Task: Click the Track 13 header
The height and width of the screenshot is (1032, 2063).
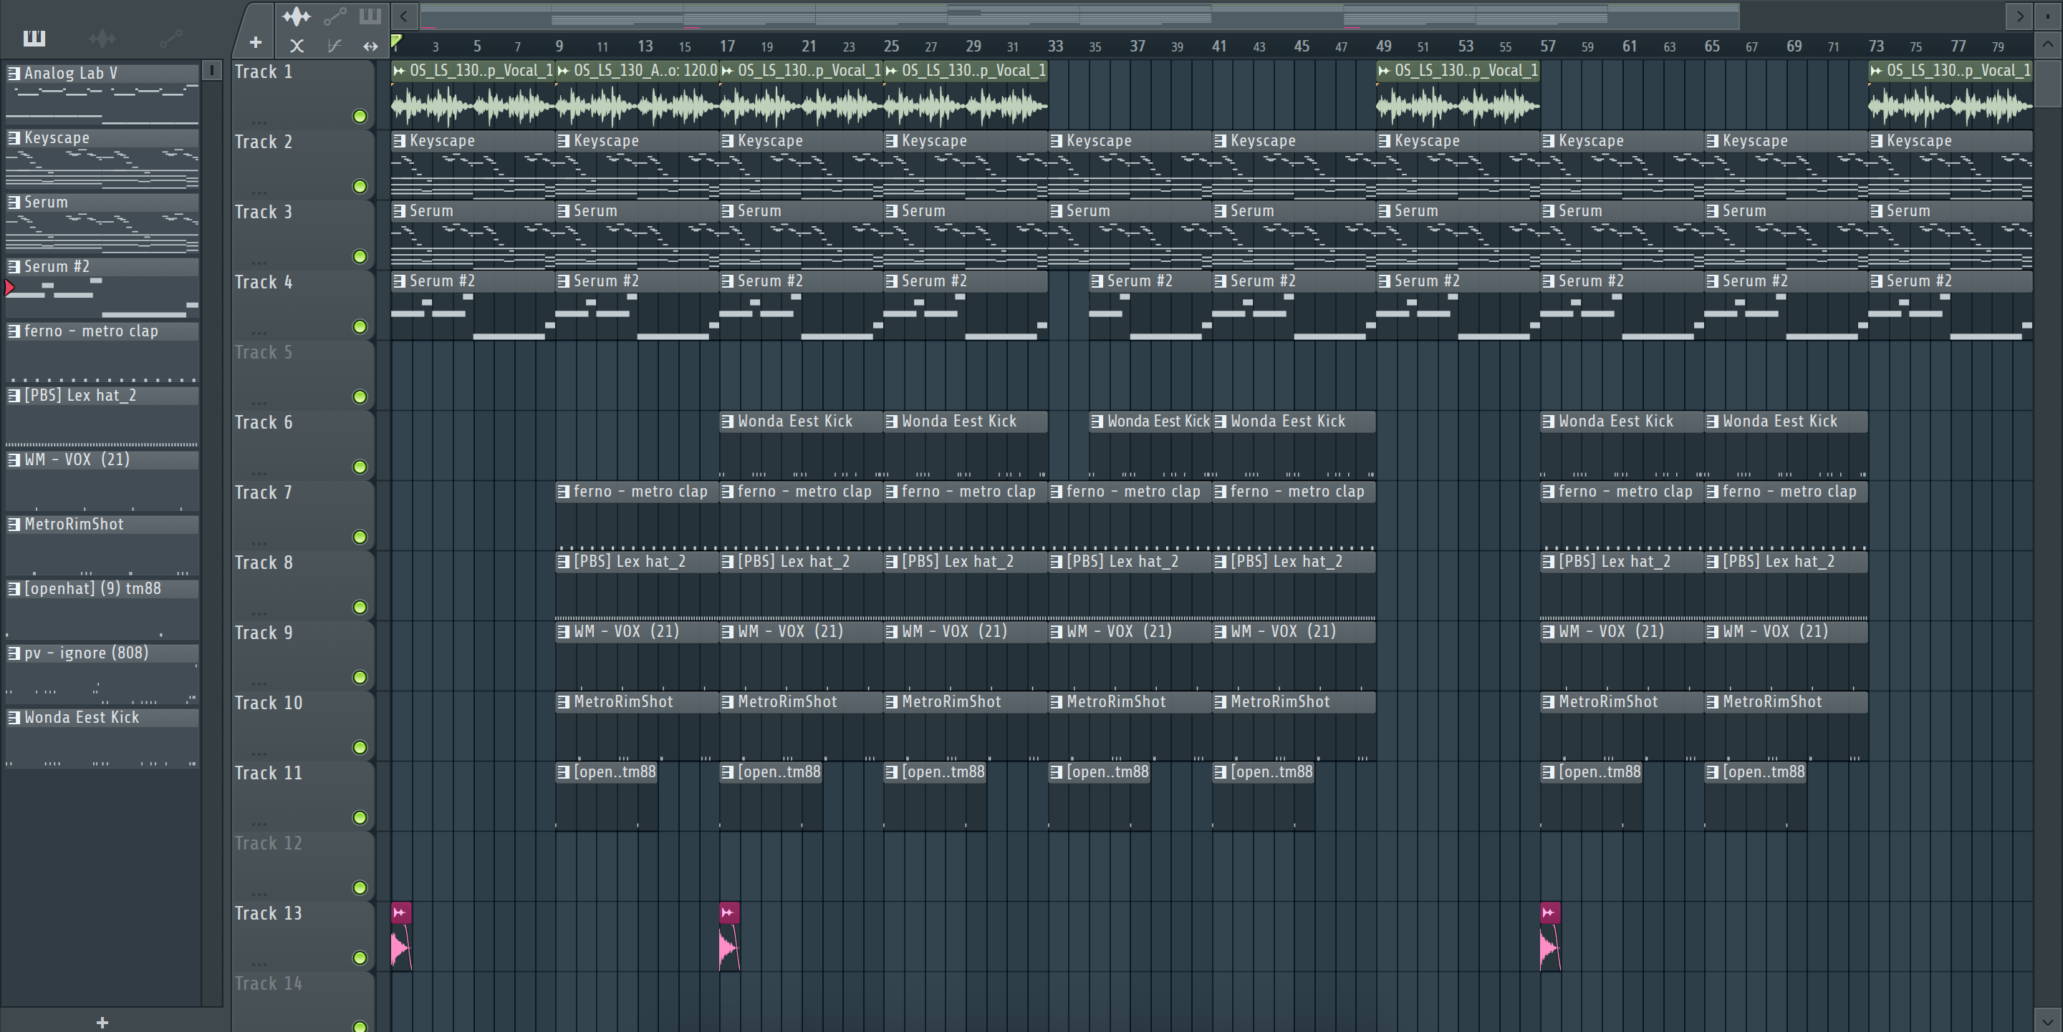Action: tap(303, 935)
